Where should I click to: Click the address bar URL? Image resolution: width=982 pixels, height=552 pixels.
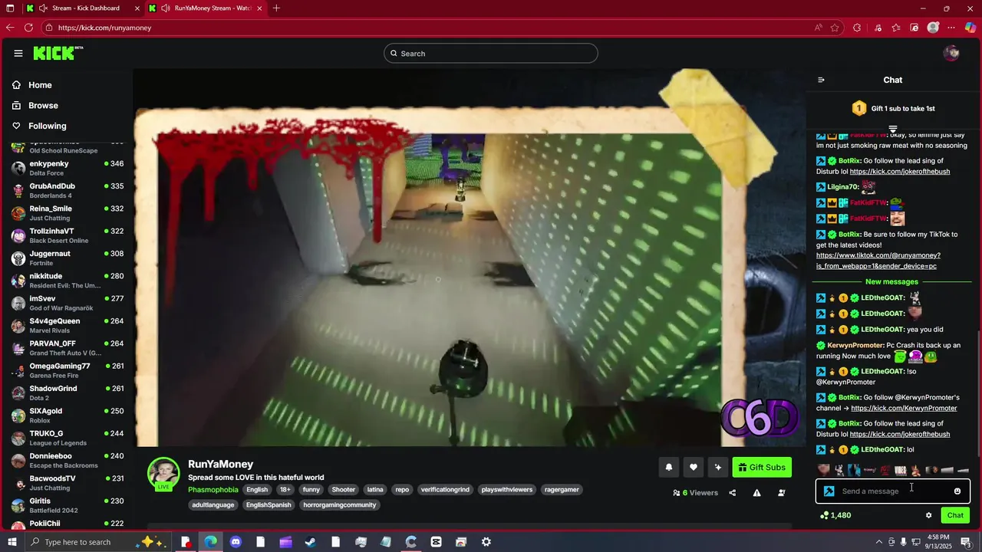click(x=104, y=28)
